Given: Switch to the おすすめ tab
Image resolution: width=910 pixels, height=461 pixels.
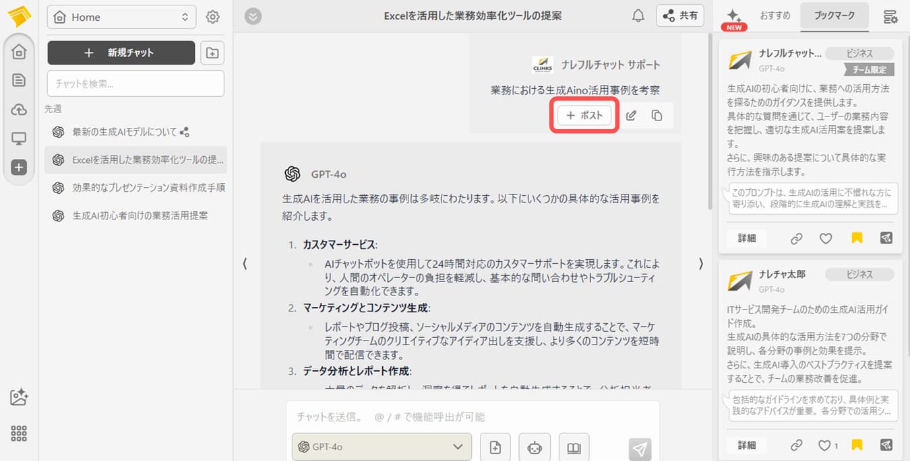Looking at the screenshot, I should click(x=775, y=16).
